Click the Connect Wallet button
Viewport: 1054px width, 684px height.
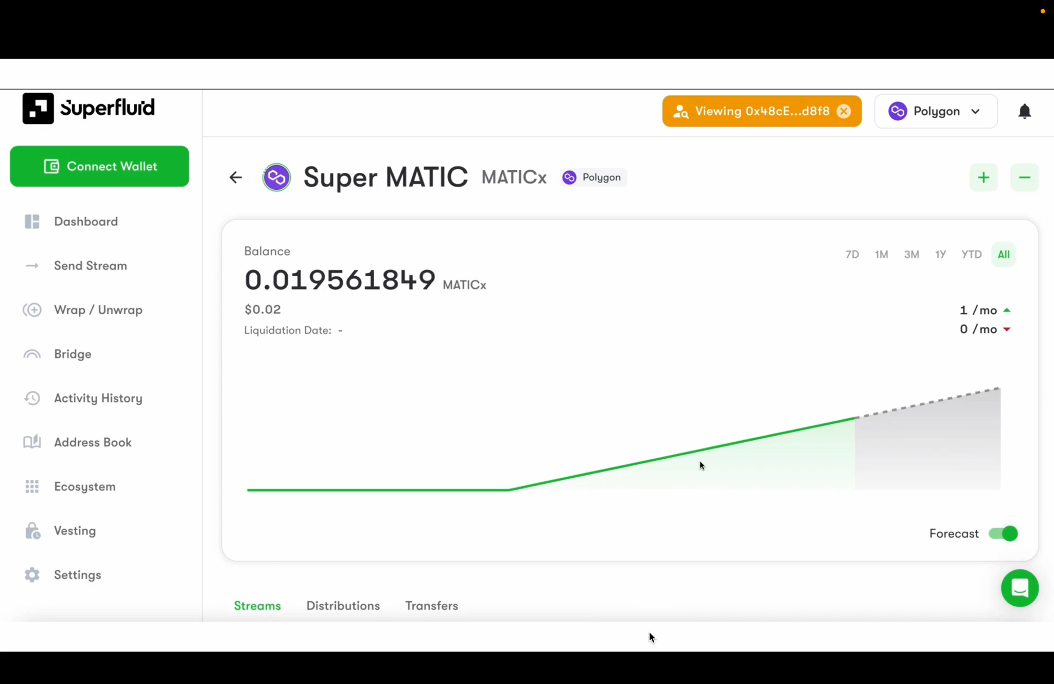pyautogui.click(x=99, y=166)
